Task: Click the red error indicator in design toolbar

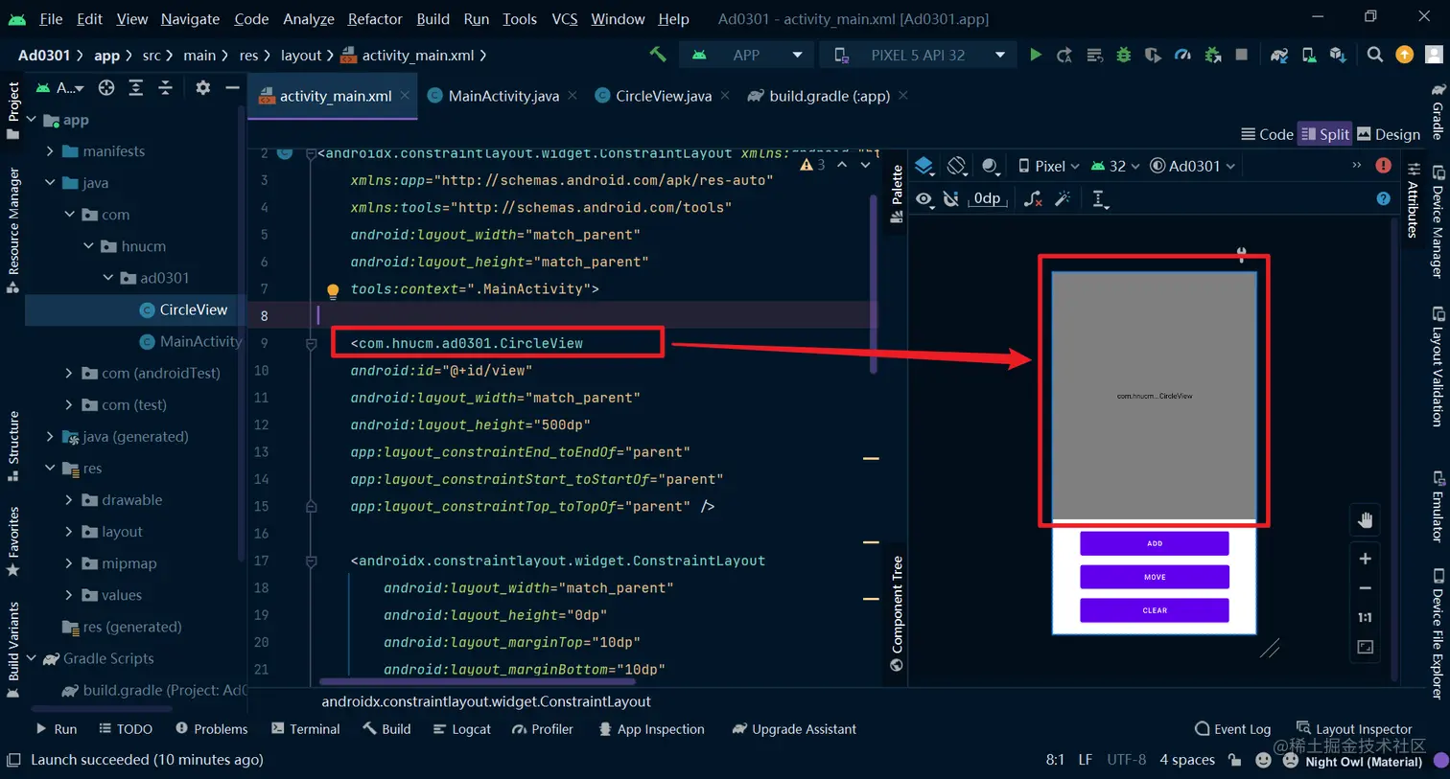Action: click(x=1383, y=166)
